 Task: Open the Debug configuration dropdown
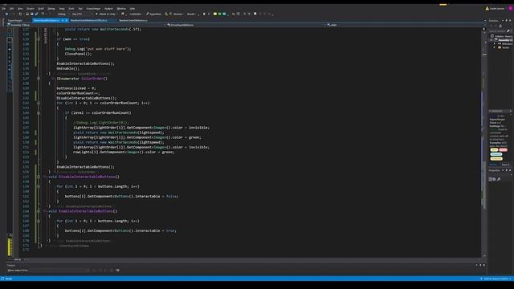click(x=63, y=14)
